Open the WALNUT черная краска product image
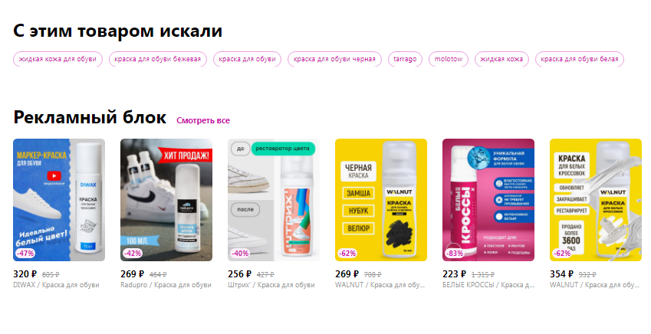The image size is (651, 334). click(x=381, y=200)
